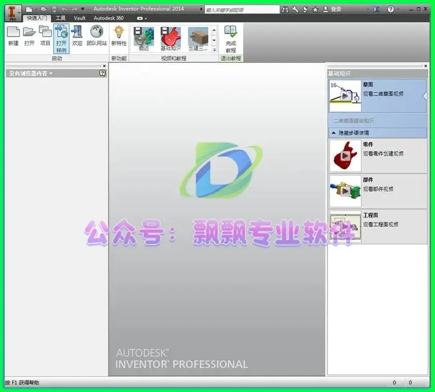435x392 pixels.
Task: Click 按 F1 获得帮助 status text
Action: click(x=22, y=383)
